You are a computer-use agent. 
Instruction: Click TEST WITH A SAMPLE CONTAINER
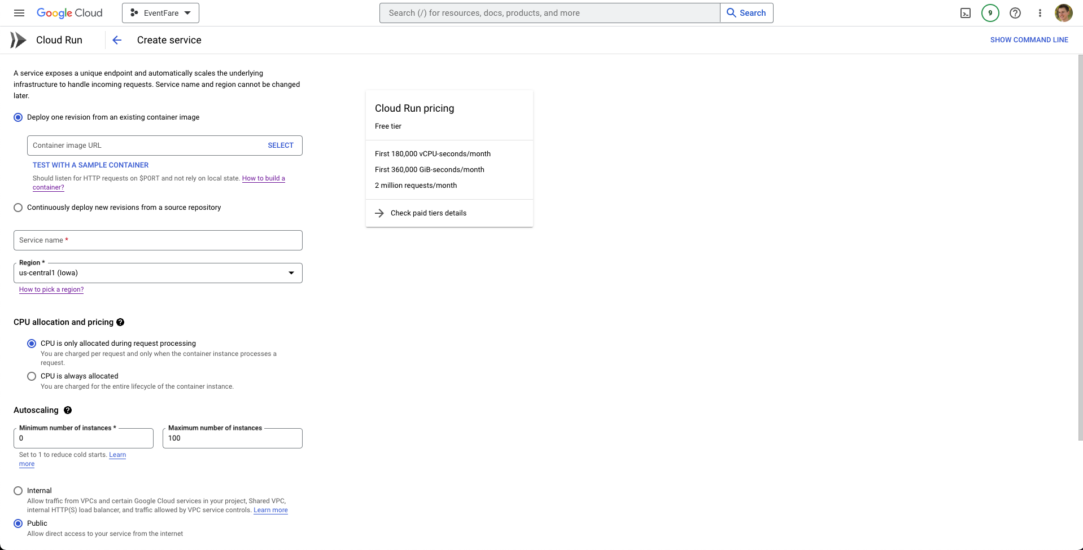click(x=90, y=165)
